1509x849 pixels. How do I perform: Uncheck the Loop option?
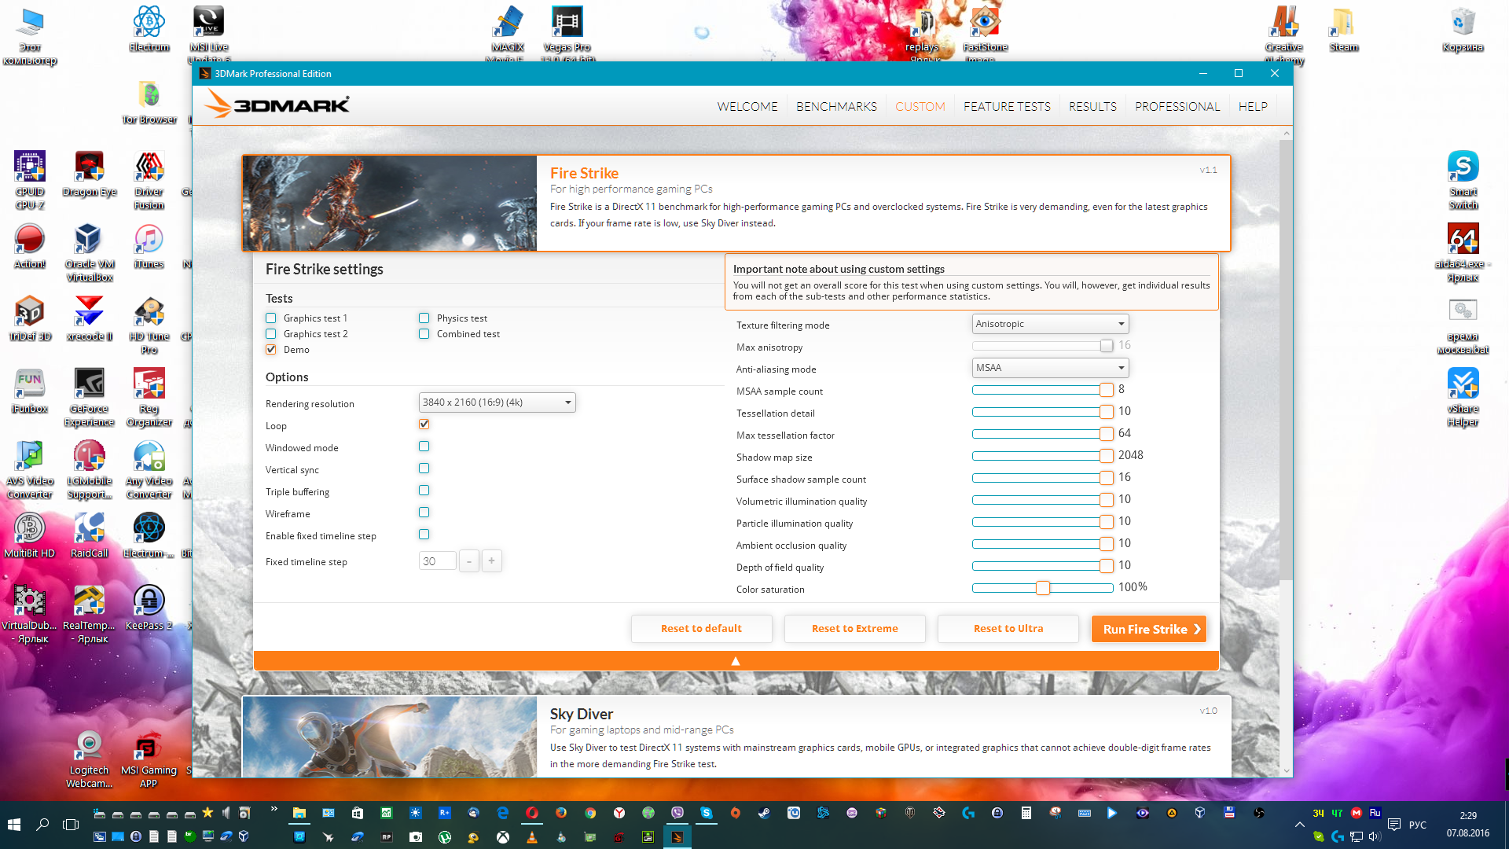(x=424, y=424)
